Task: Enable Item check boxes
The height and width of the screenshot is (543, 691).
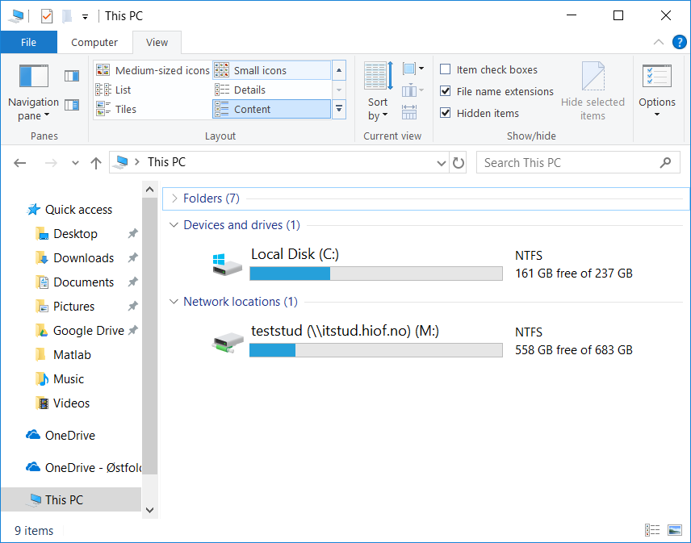Action: (x=488, y=69)
